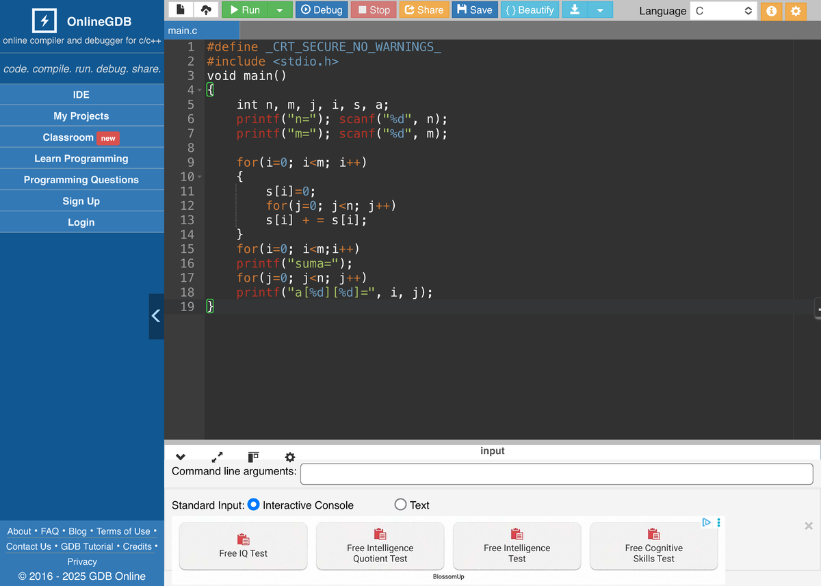Open the Run options dropdown arrow
This screenshot has width=821, height=586.
(x=279, y=10)
